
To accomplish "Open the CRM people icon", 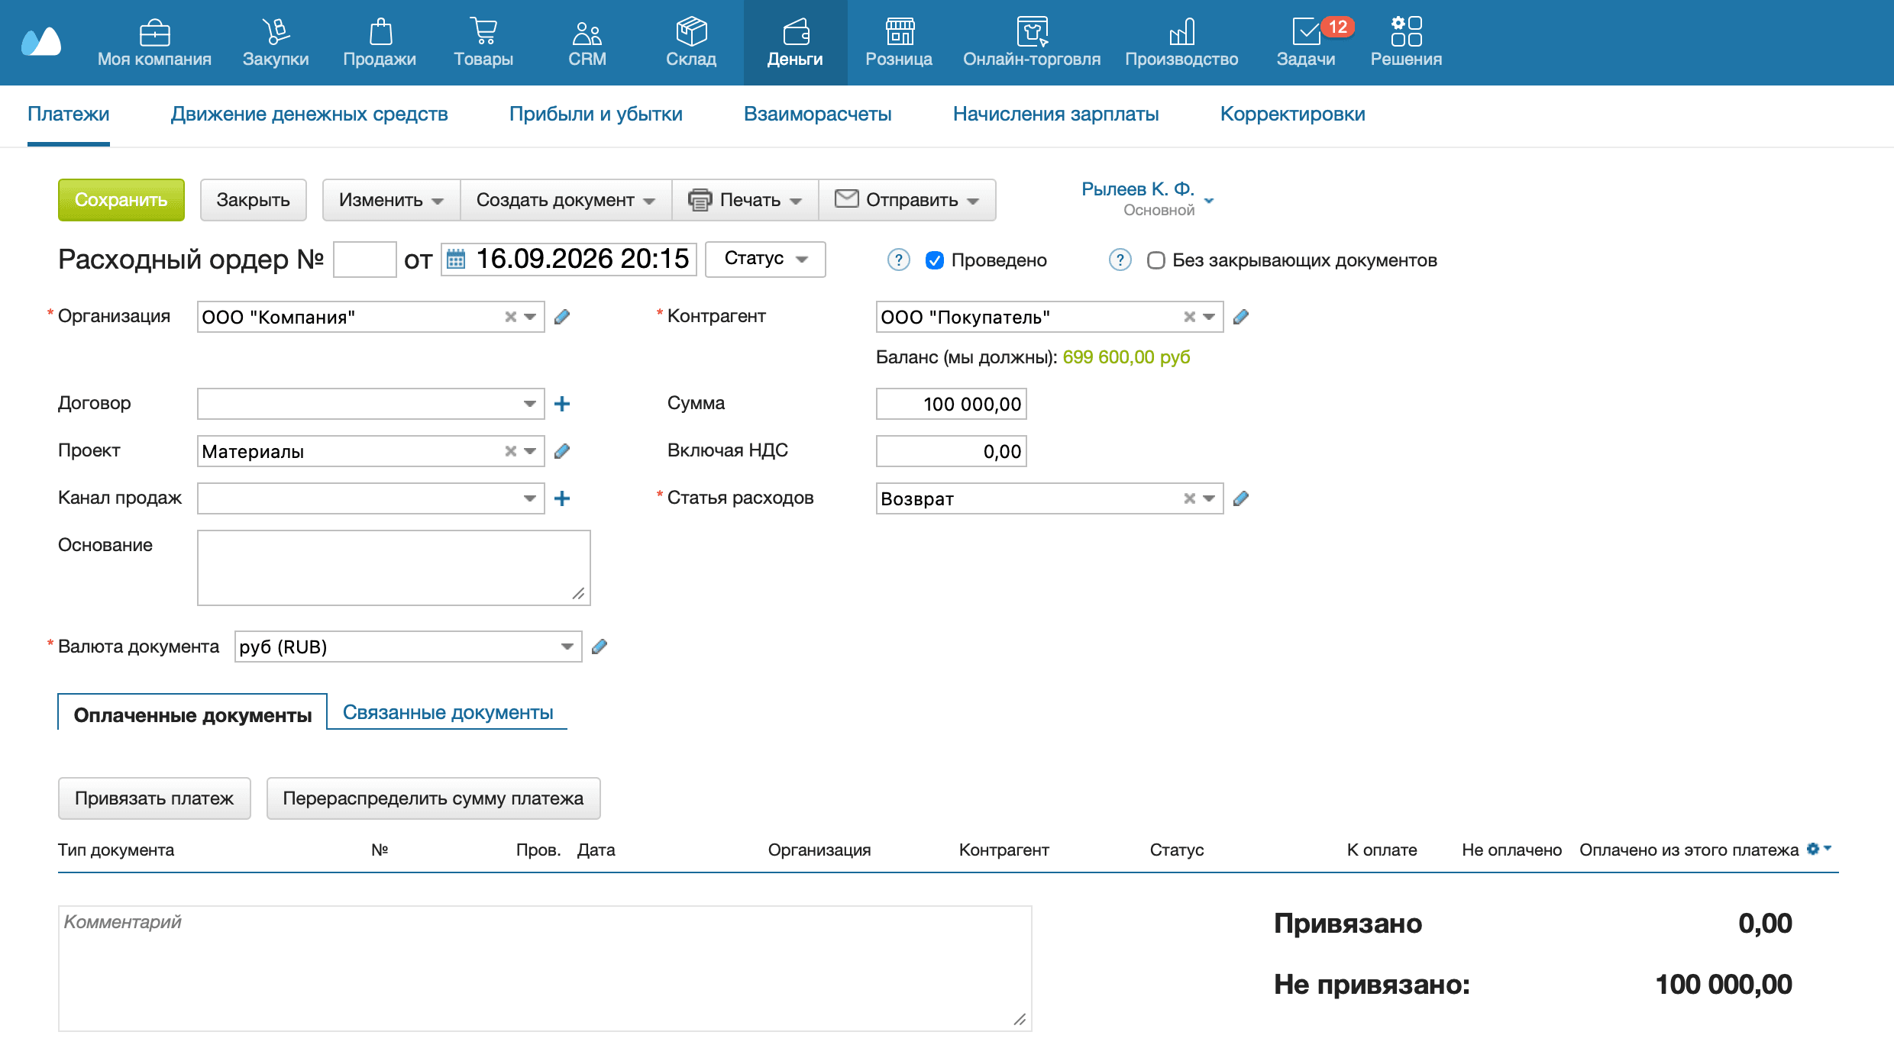I will 587,32.
